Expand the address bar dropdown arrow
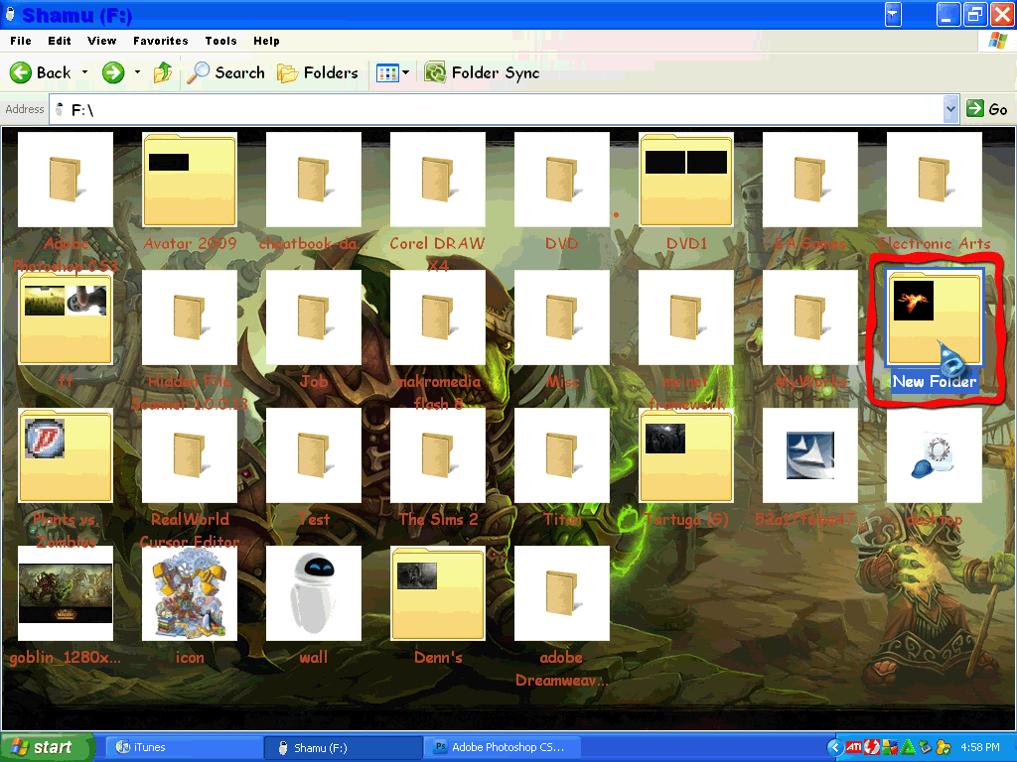1017x762 pixels. 950,109
